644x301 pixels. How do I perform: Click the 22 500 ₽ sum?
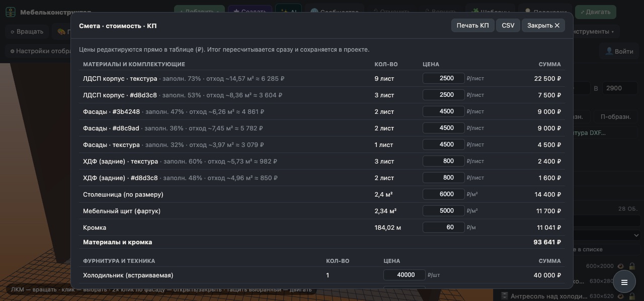547,79
